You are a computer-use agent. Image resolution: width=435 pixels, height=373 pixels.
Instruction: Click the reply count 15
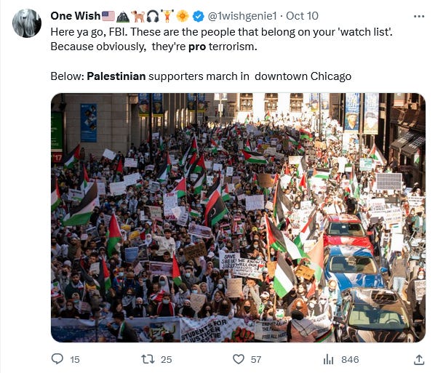(x=75, y=360)
